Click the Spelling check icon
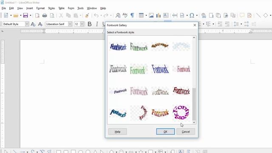This screenshot has width=272, height=153. click(x=125, y=15)
